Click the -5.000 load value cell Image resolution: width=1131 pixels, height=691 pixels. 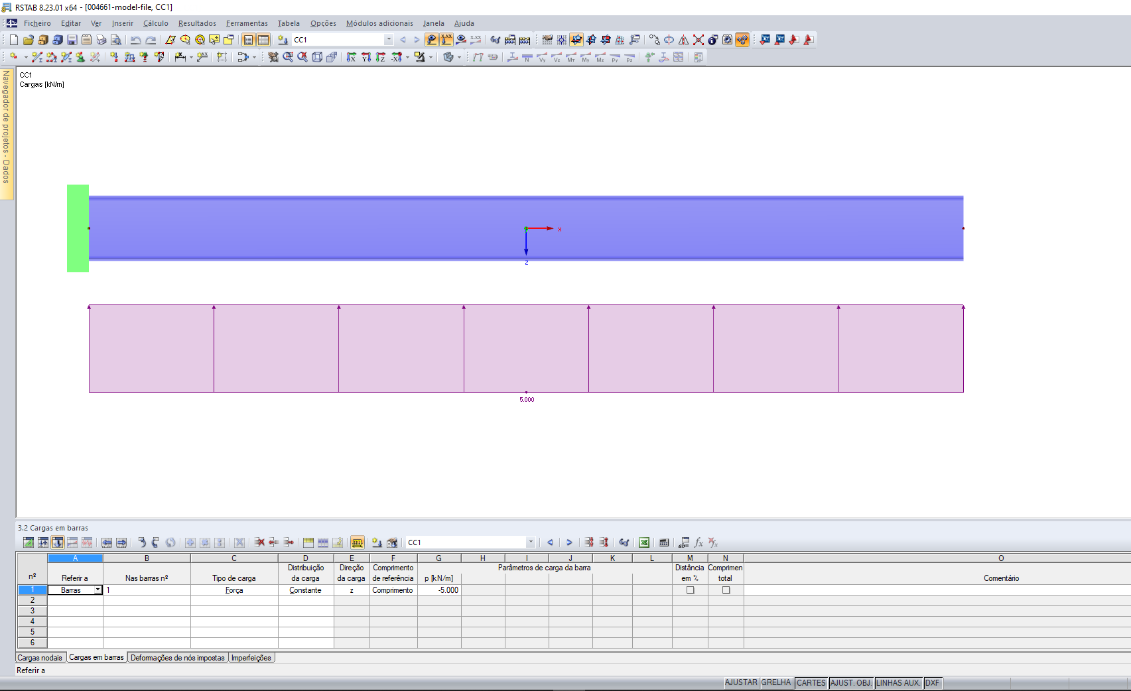439,590
